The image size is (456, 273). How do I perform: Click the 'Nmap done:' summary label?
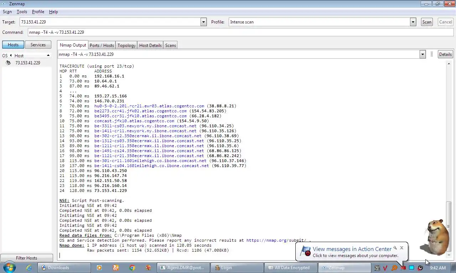point(72,245)
